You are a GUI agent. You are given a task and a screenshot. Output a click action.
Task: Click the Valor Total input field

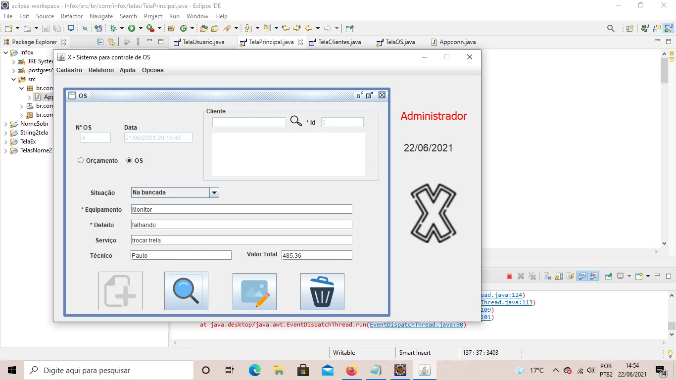point(317,255)
